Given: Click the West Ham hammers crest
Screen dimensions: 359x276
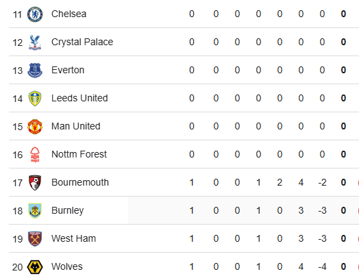Looking at the screenshot, I should (35, 239).
